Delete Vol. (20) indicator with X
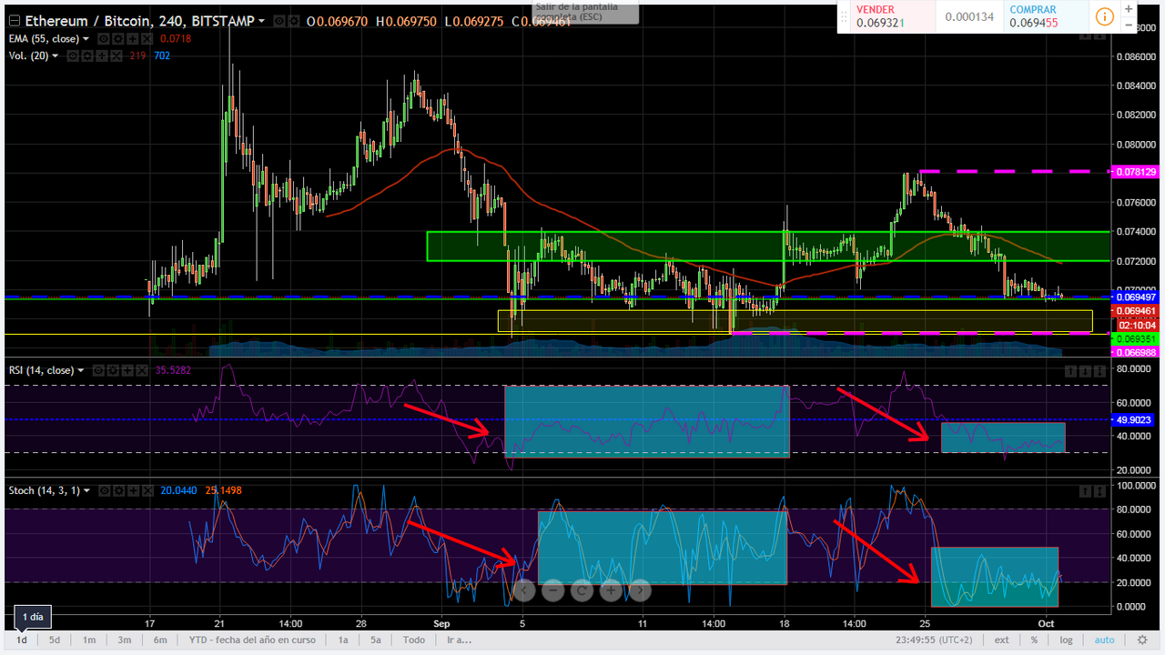The image size is (1165, 655). [x=116, y=55]
